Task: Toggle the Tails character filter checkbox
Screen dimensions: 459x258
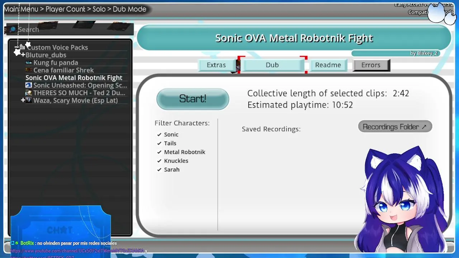Action: (x=159, y=143)
